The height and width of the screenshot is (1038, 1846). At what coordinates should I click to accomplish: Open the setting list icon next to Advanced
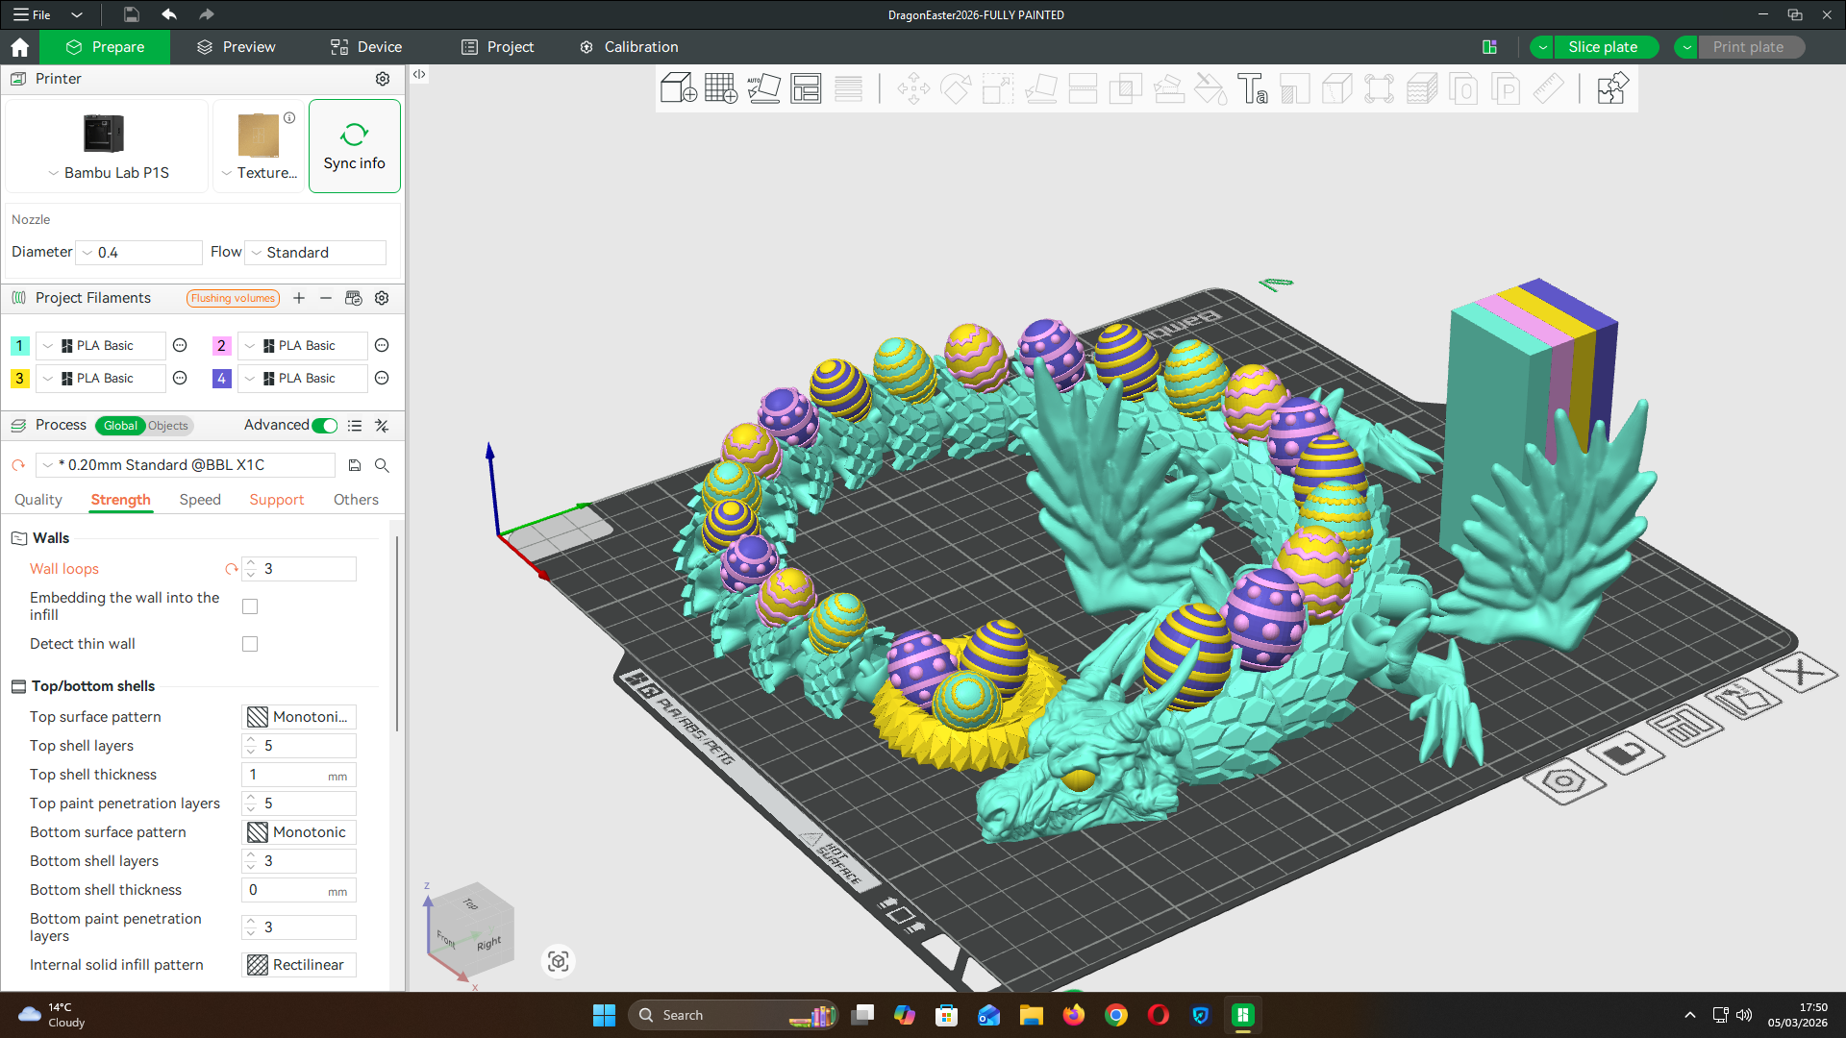point(355,425)
